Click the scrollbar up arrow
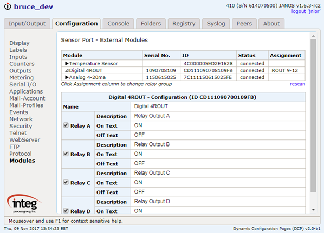Image resolution: width=324 pixels, height=233 pixels. click(313, 36)
